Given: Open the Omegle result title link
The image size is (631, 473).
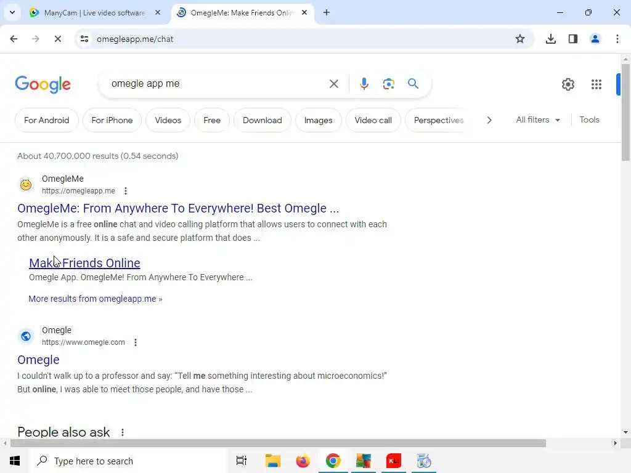Looking at the screenshot, I should coord(38,360).
